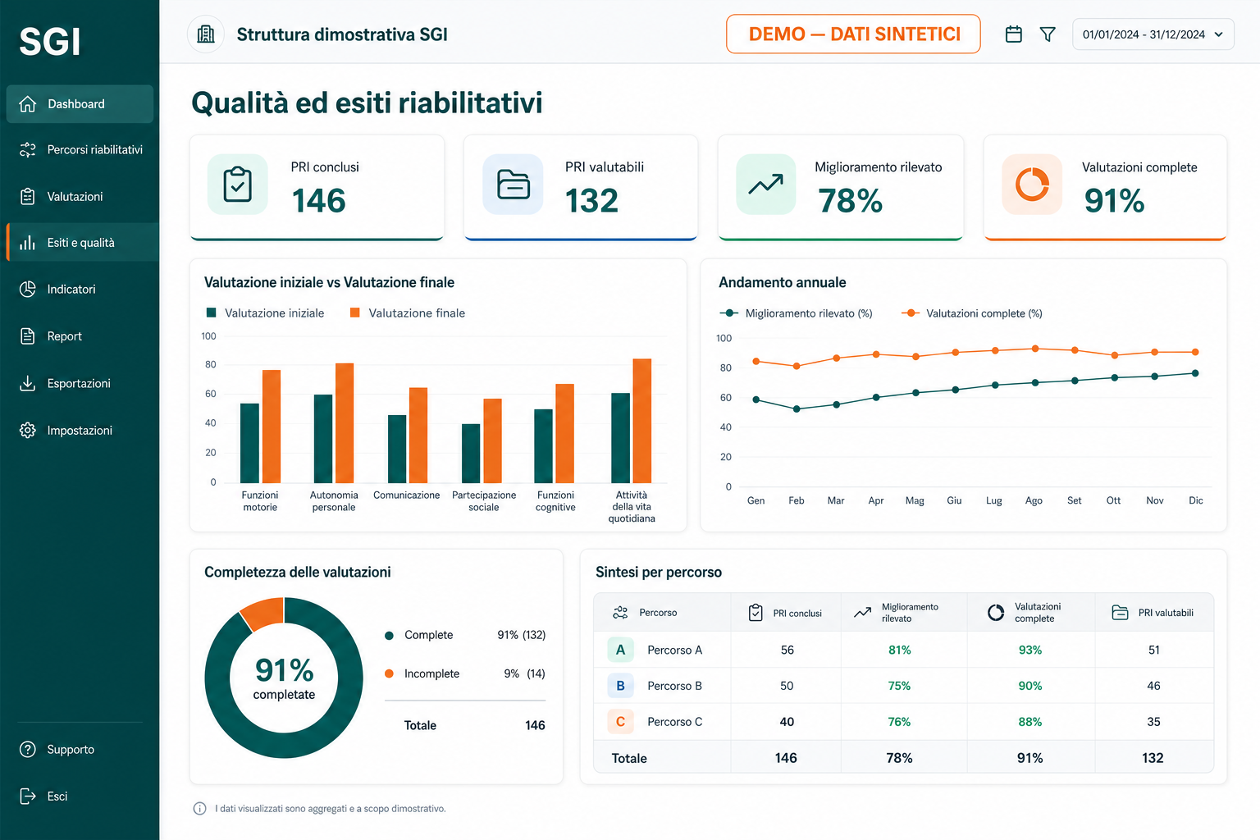
Task: Toggle the Valutazione finale legend swatch
Action: coord(355,313)
